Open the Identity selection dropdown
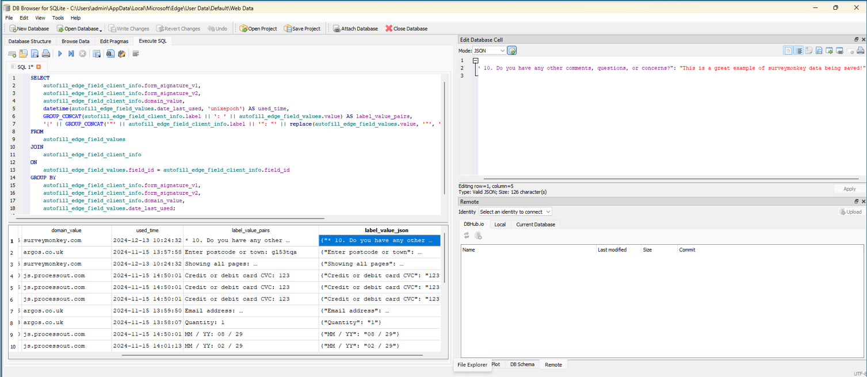The width and height of the screenshot is (867, 377). 515,211
